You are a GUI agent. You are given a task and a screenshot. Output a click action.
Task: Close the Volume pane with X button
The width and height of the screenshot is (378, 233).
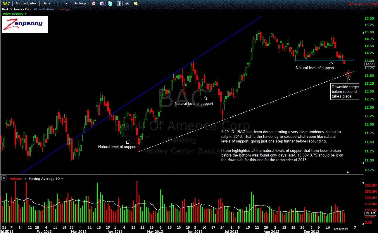tap(4, 178)
